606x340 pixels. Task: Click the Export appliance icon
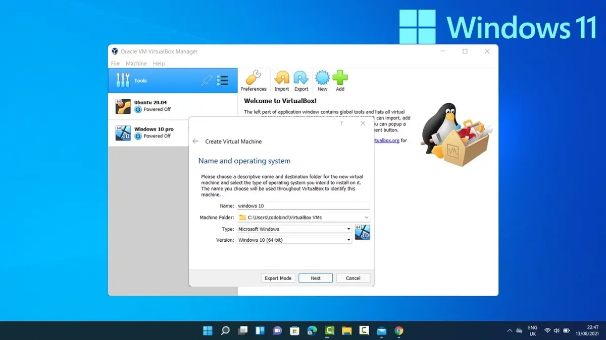(x=300, y=78)
